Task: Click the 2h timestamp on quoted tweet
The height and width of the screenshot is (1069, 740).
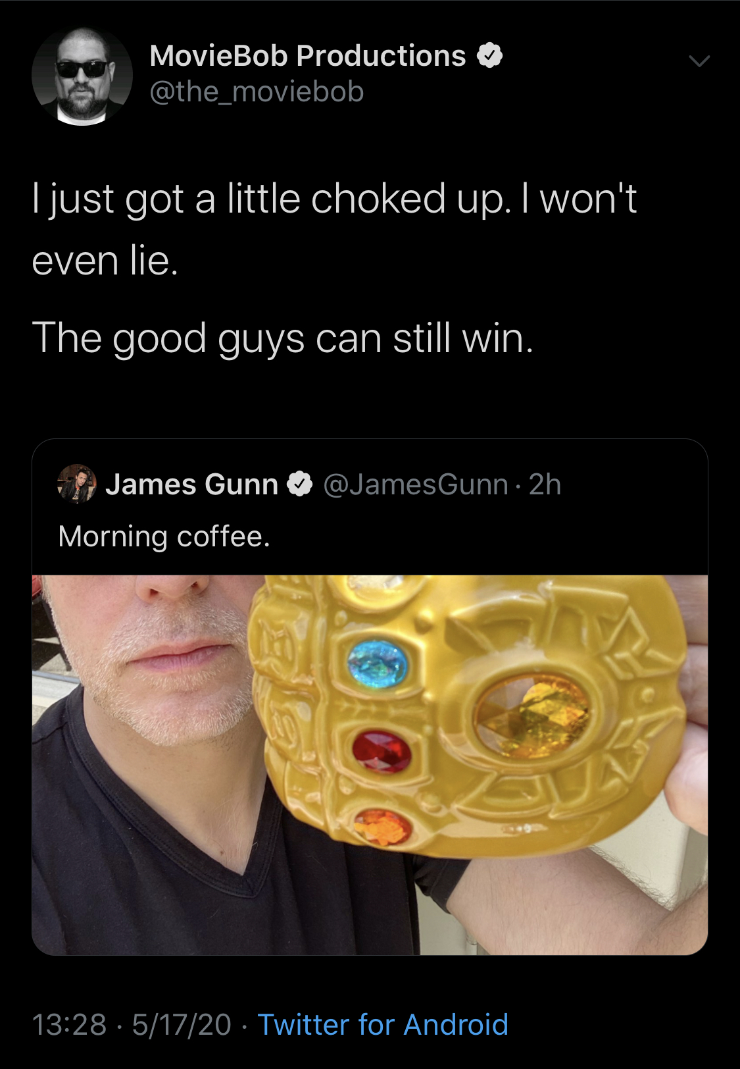Action: coord(545,484)
